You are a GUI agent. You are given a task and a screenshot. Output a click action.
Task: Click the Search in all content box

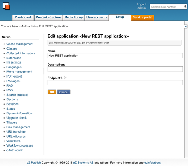coord(167,7)
